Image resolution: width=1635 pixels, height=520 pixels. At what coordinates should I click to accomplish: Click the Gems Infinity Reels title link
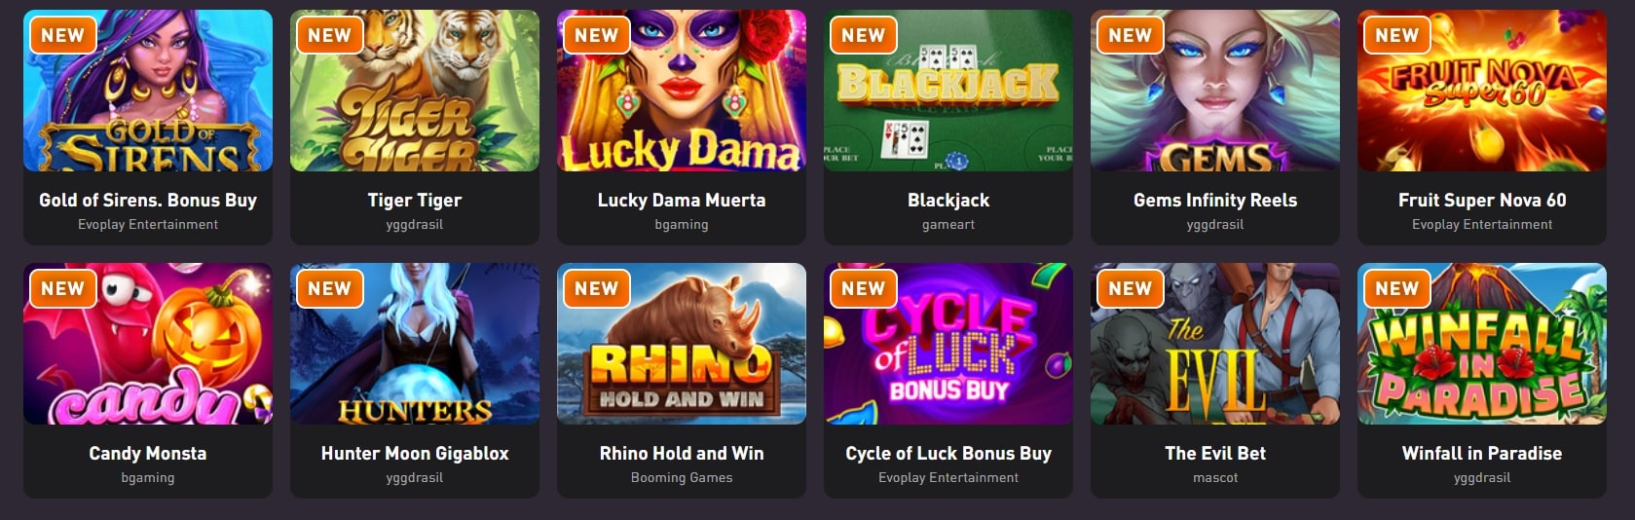1215,200
